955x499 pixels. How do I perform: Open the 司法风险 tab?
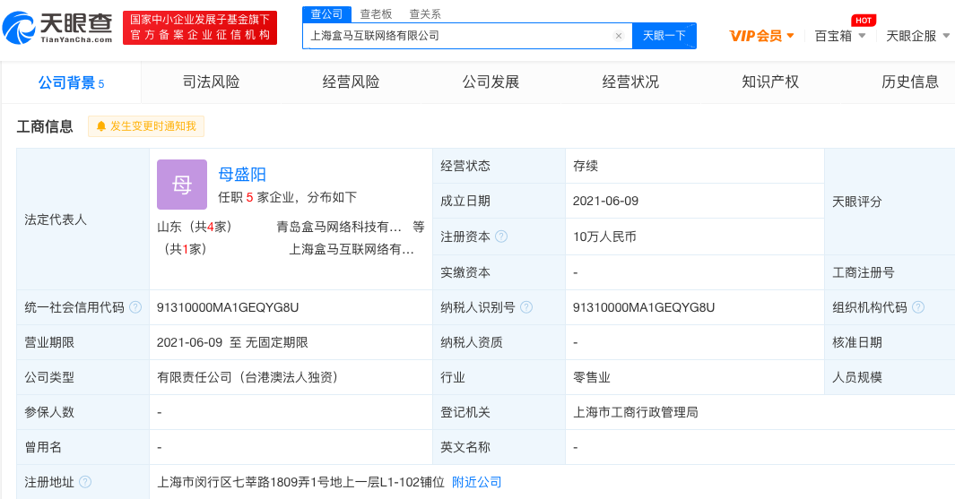(x=212, y=82)
